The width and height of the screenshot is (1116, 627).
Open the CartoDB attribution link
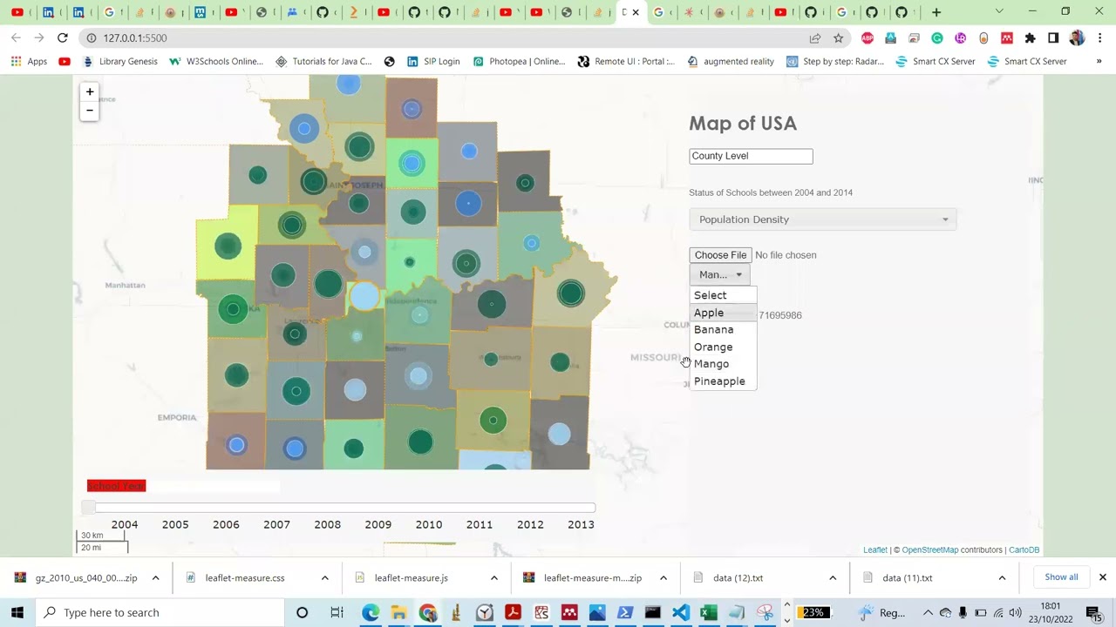[1024, 550]
